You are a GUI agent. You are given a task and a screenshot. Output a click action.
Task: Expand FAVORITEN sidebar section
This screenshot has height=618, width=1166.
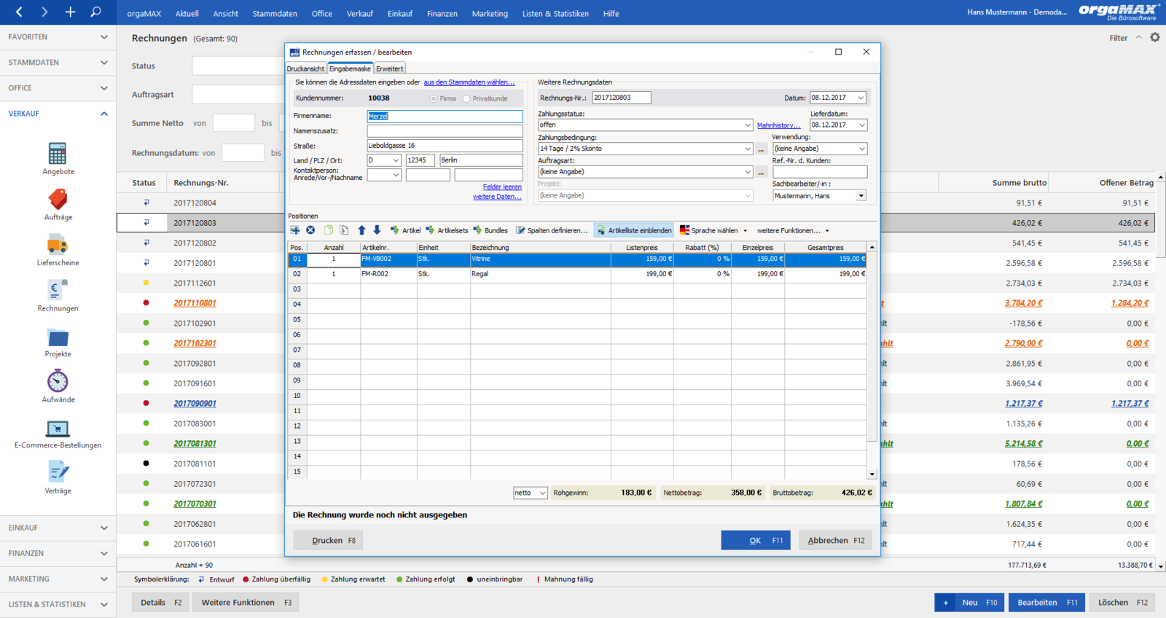click(x=58, y=37)
